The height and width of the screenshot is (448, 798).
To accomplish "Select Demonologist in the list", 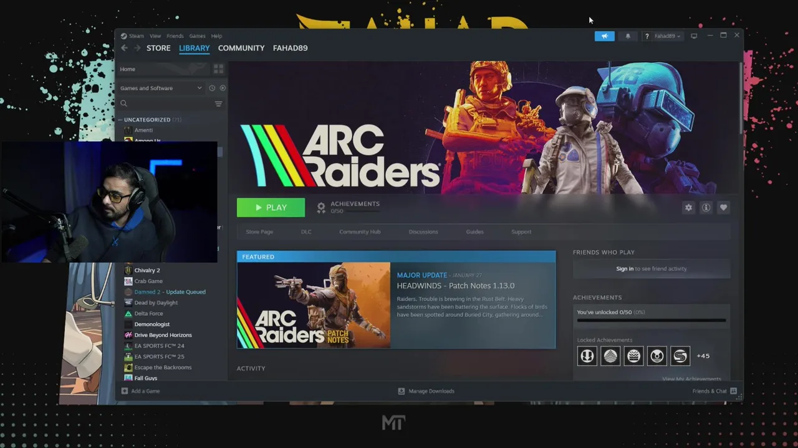I will [152, 324].
